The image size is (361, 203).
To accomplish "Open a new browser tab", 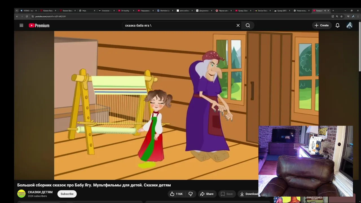I will coord(333,11).
